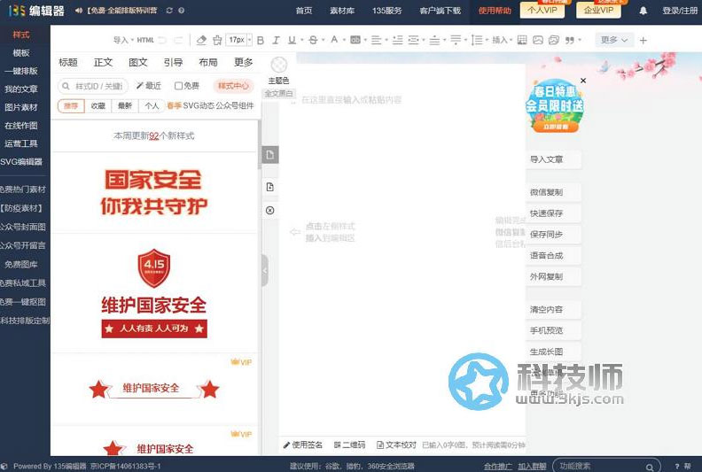Toggle the 免费 checkbox
The height and width of the screenshot is (472, 702).
(178, 86)
